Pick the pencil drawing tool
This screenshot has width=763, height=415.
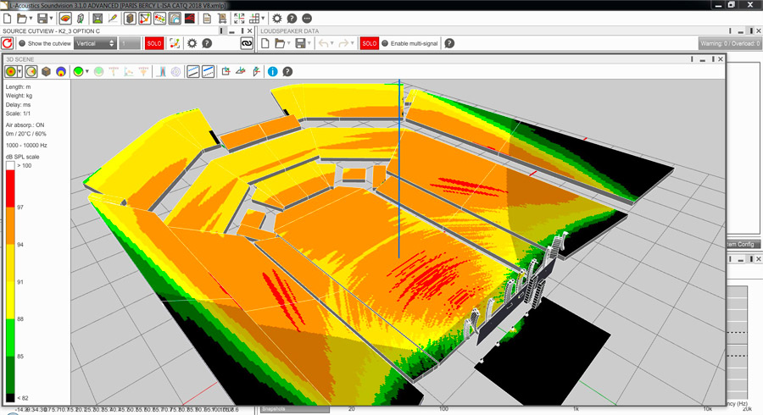click(x=113, y=19)
